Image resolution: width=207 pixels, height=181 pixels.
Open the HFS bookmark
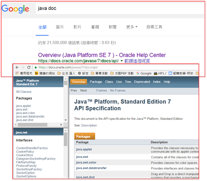160,74
